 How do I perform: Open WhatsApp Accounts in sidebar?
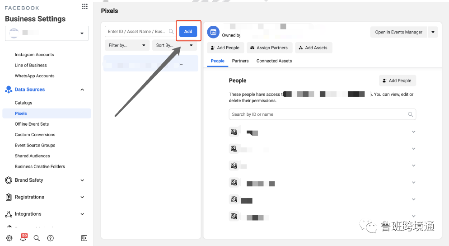(35, 76)
